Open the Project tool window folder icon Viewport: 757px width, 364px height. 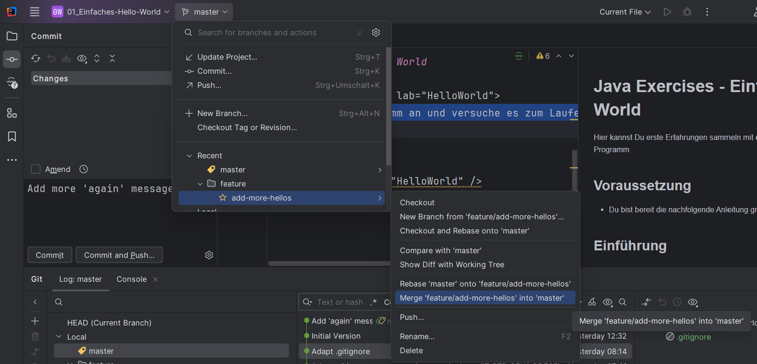click(x=12, y=36)
